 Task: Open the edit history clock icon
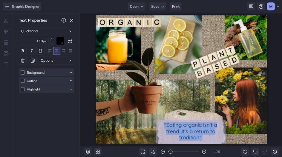click(275, 152)
